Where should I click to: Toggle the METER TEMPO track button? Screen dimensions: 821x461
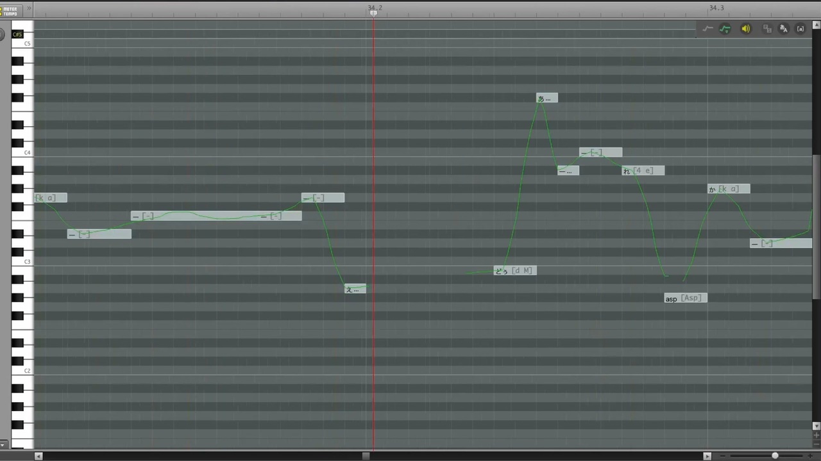(x=11, y=11)
